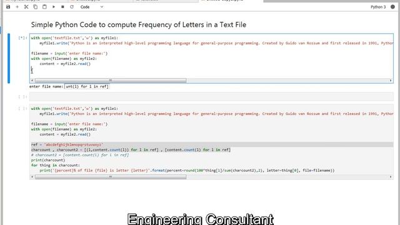
Task: Click the enter file name input box
Action: pyautogui.click(x=87, y=86)
